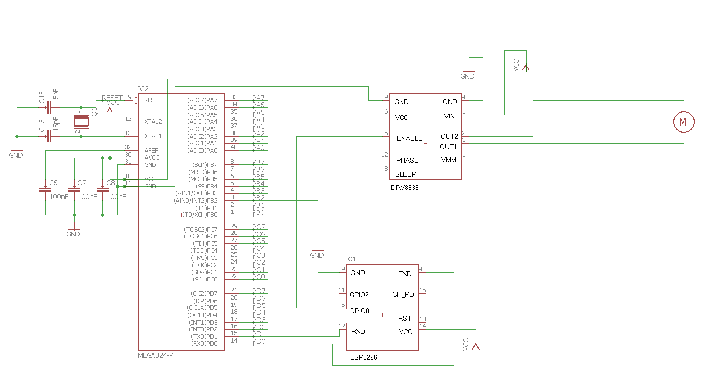Click the RESET pin on the MEGA324-P
The image size is (703, 375).
click(x=153, y=100)
